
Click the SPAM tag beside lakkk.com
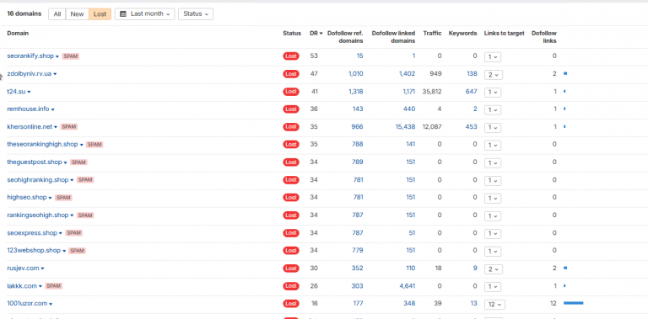tap(54, 286)
